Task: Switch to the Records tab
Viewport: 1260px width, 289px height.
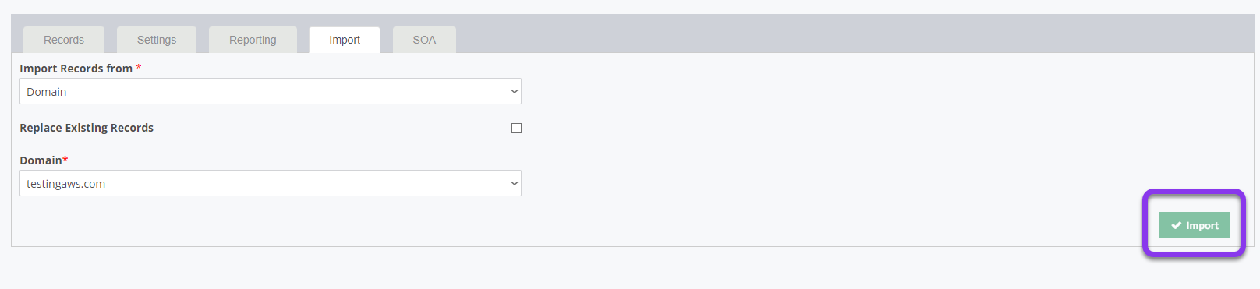Action: point(64,40)
